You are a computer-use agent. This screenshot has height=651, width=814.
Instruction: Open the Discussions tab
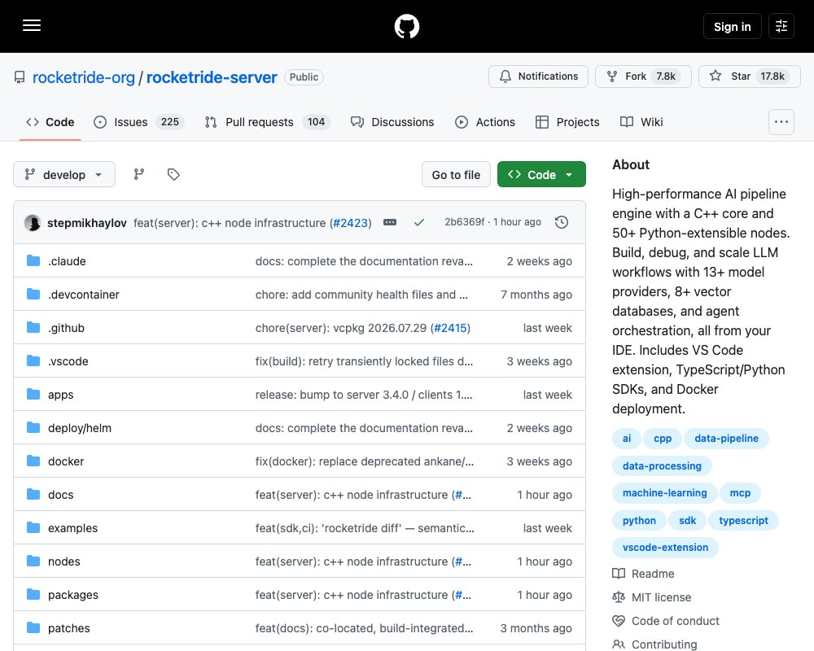pos(392,122)
